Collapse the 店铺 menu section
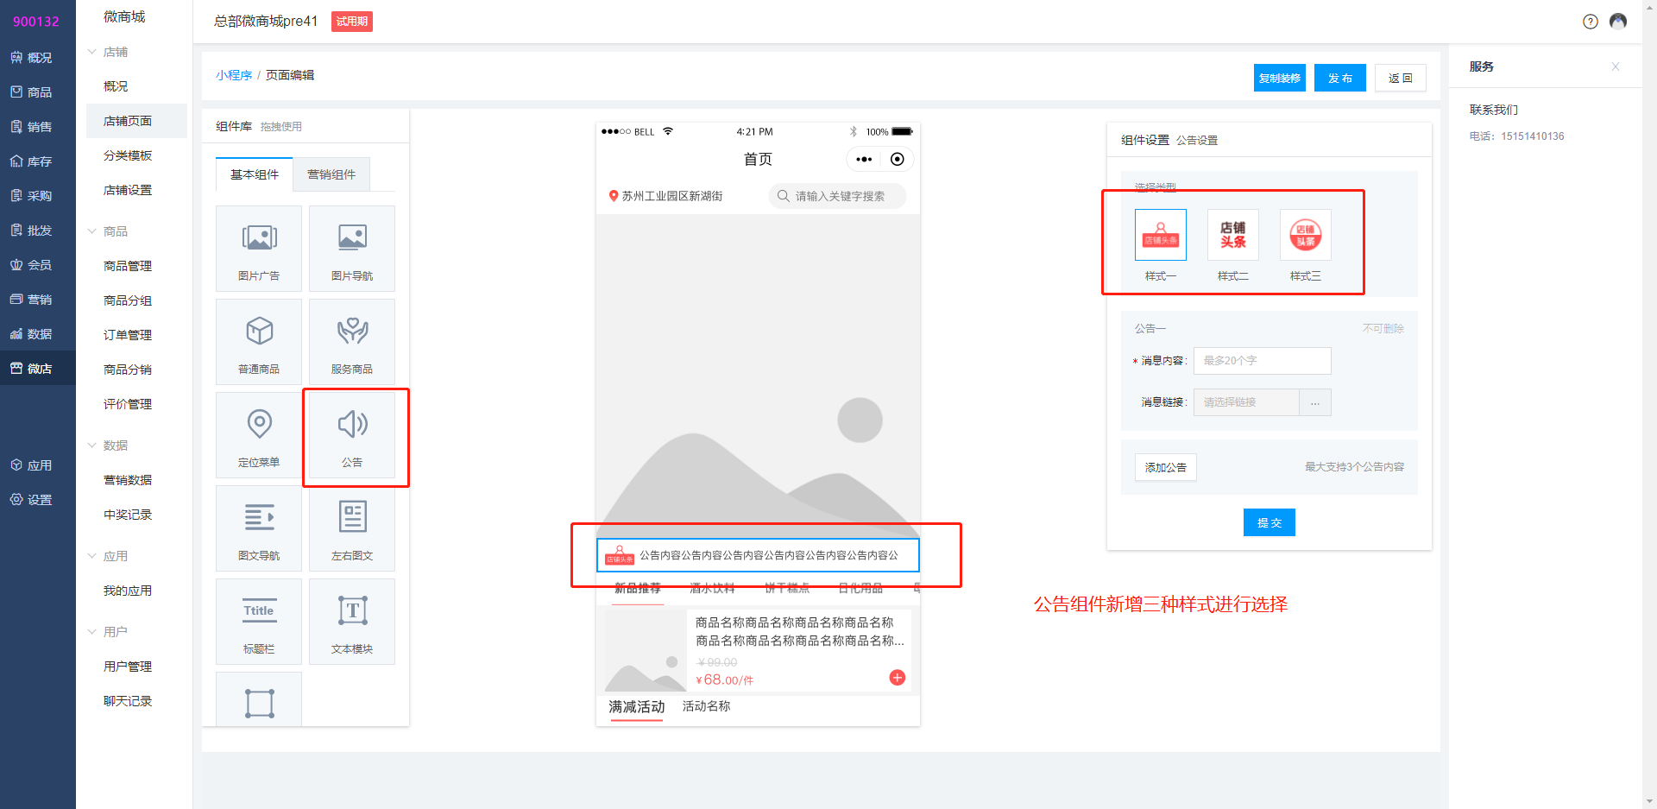The image size is (1657, 809). 92,52
